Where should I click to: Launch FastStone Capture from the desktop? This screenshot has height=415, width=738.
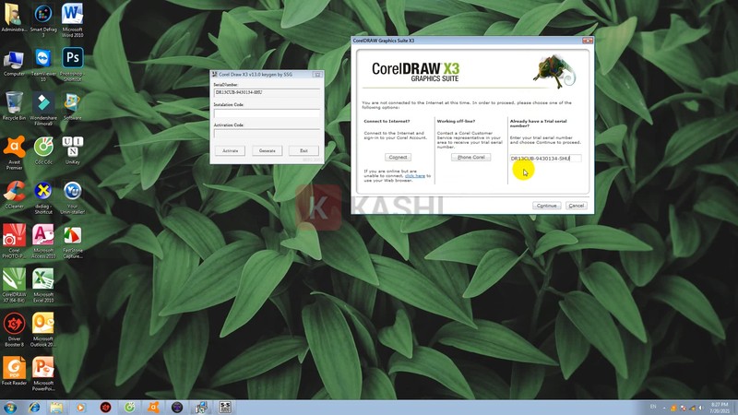point(73,242)
